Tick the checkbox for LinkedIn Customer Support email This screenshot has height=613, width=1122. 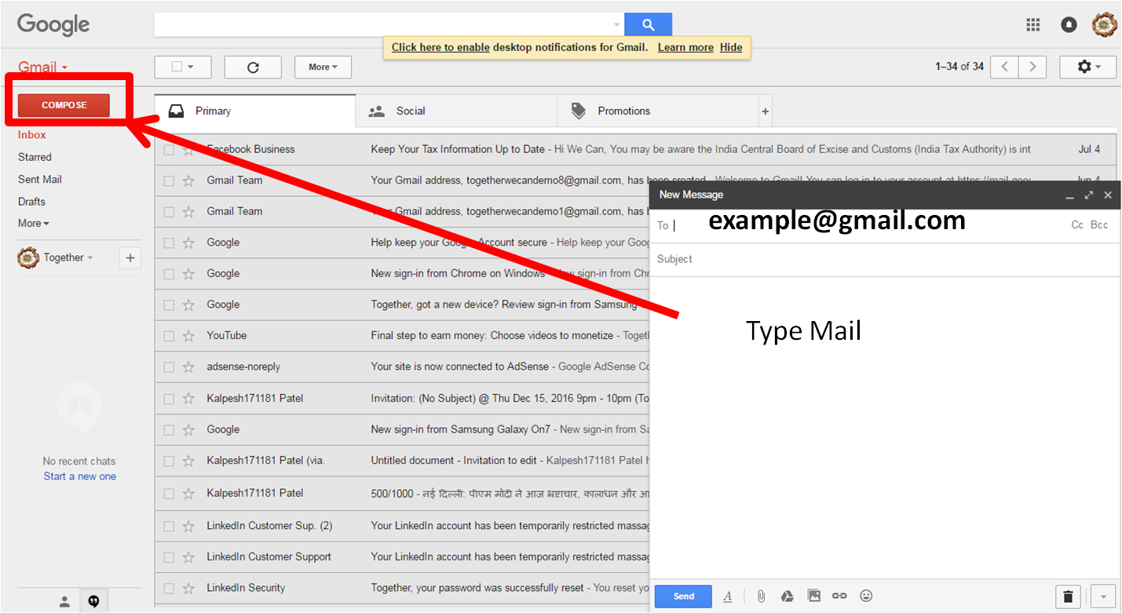pyautogui.click(x=169, y=557)
